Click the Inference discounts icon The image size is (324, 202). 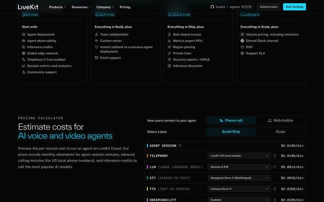coord(170,66)
